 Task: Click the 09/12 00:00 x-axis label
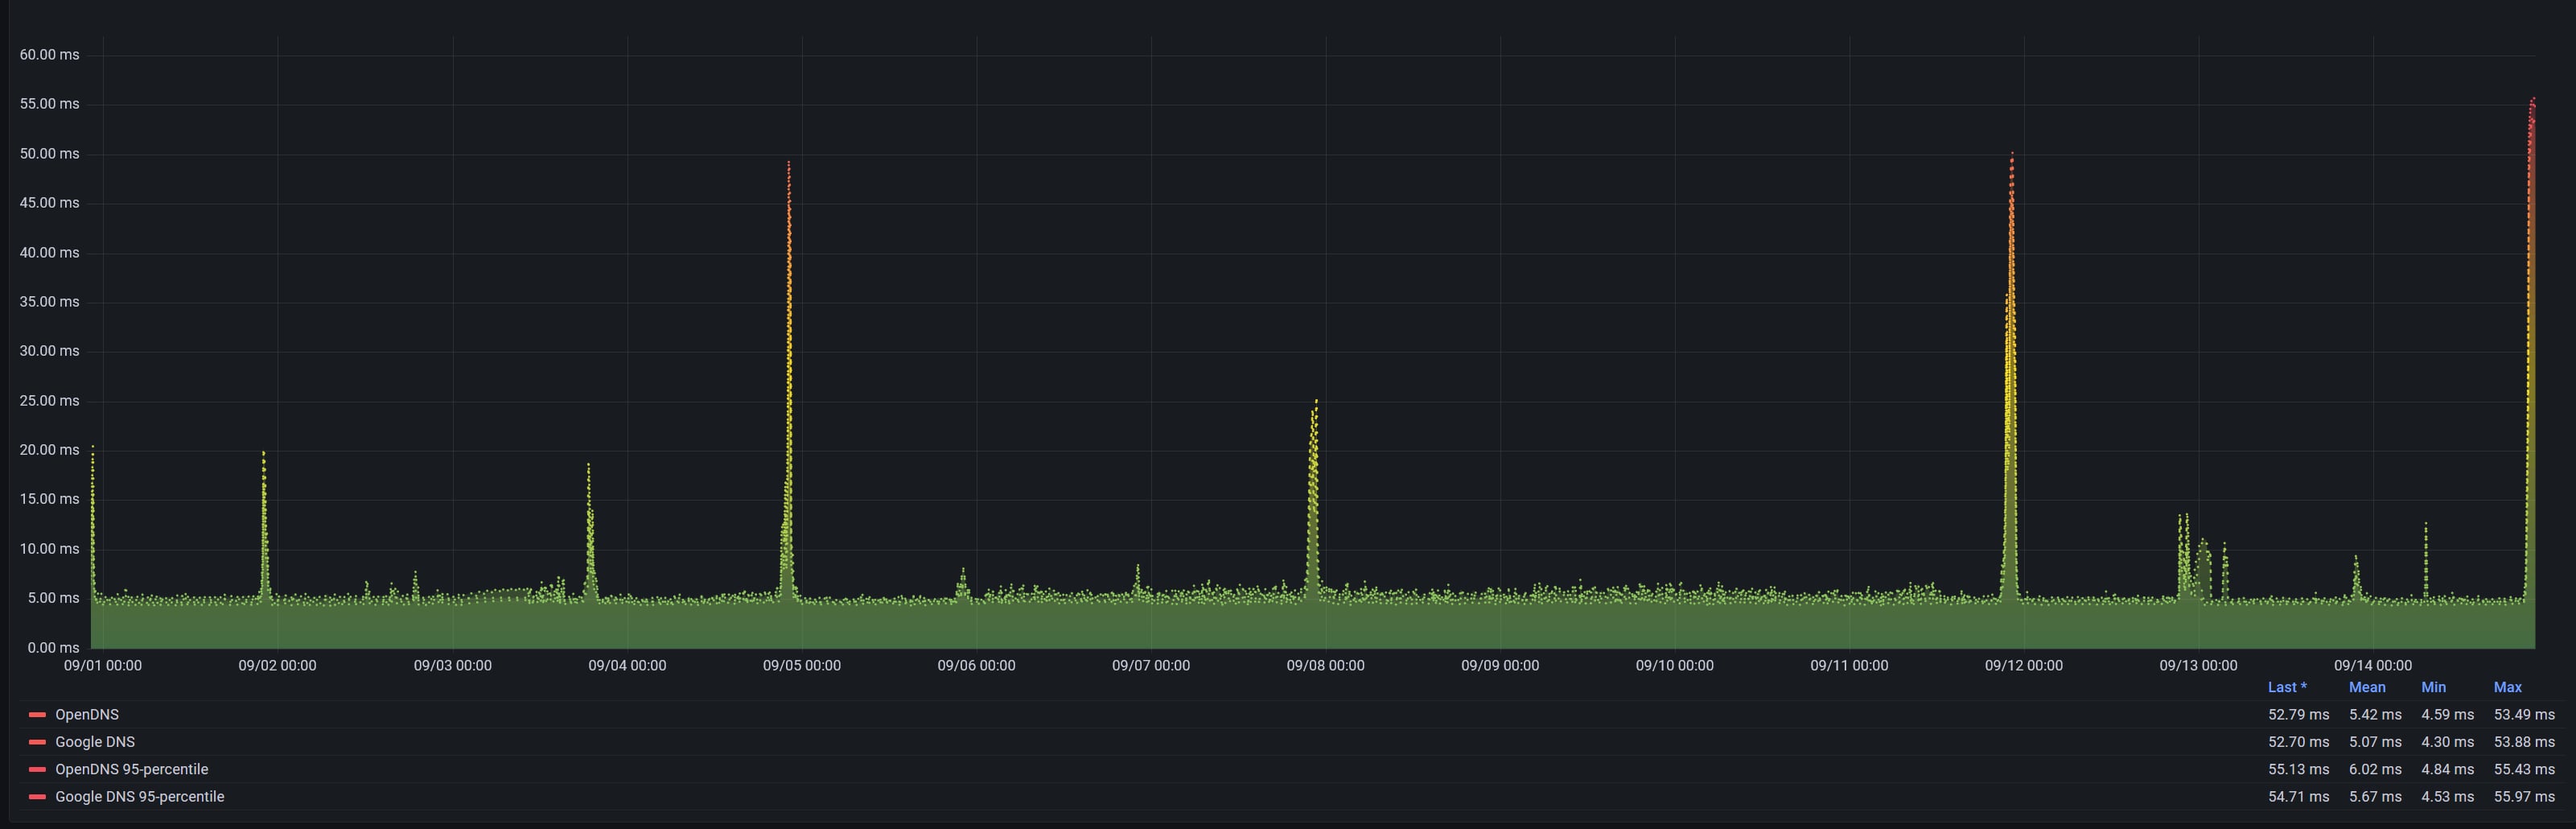coord(2024,665)
